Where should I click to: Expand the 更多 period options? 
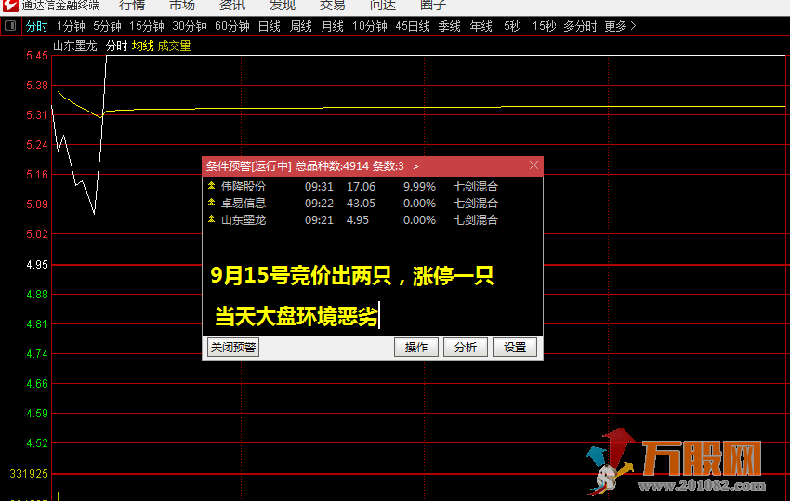pos(620,26)
